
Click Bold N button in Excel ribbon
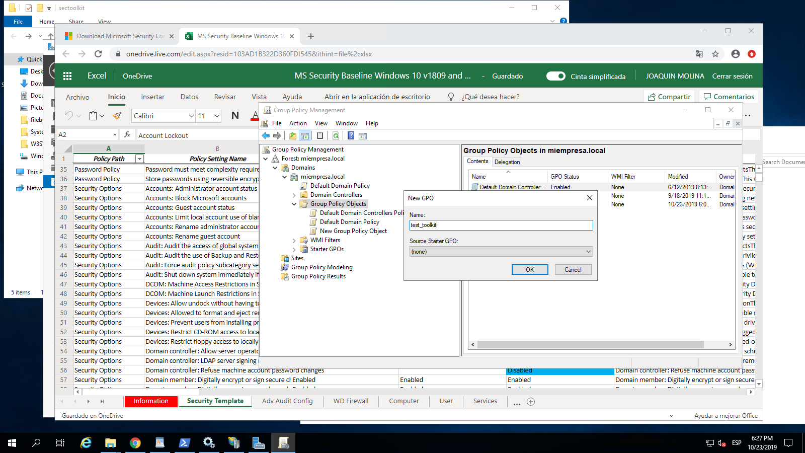[235, 116]
